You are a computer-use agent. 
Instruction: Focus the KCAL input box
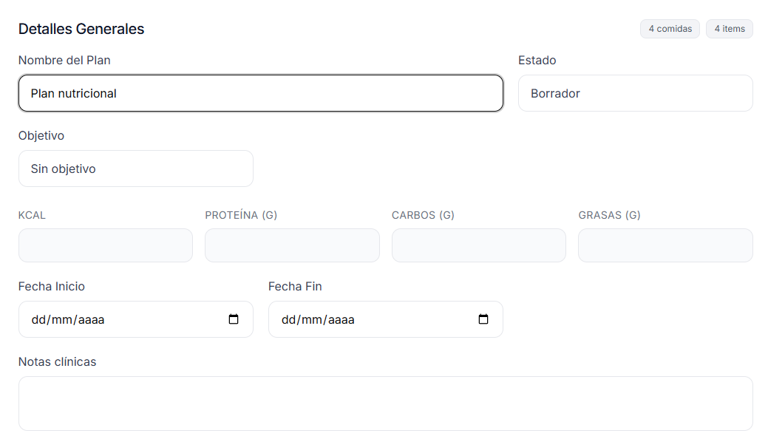(x=105, y=245)
